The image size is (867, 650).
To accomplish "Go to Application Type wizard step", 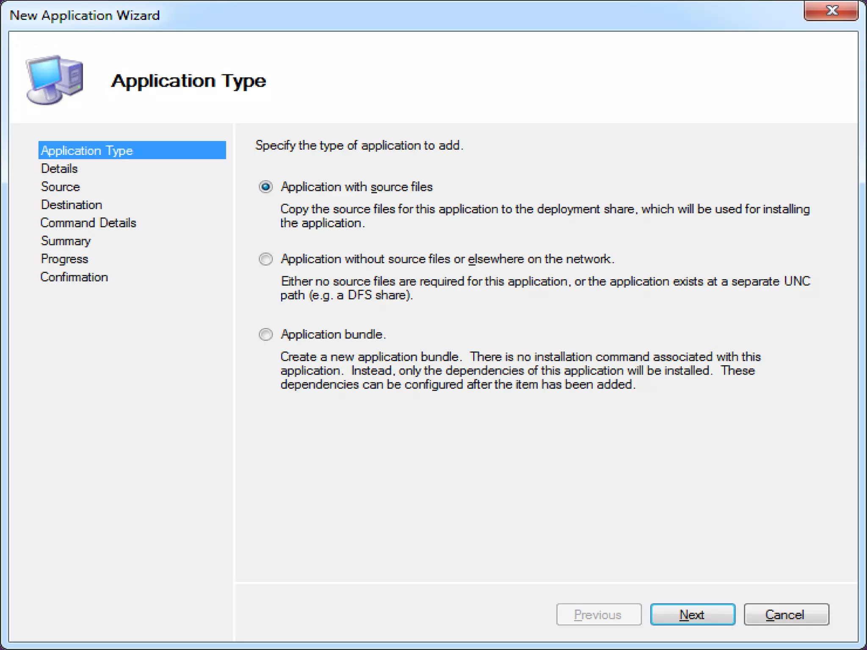I will tap(87, 151).
